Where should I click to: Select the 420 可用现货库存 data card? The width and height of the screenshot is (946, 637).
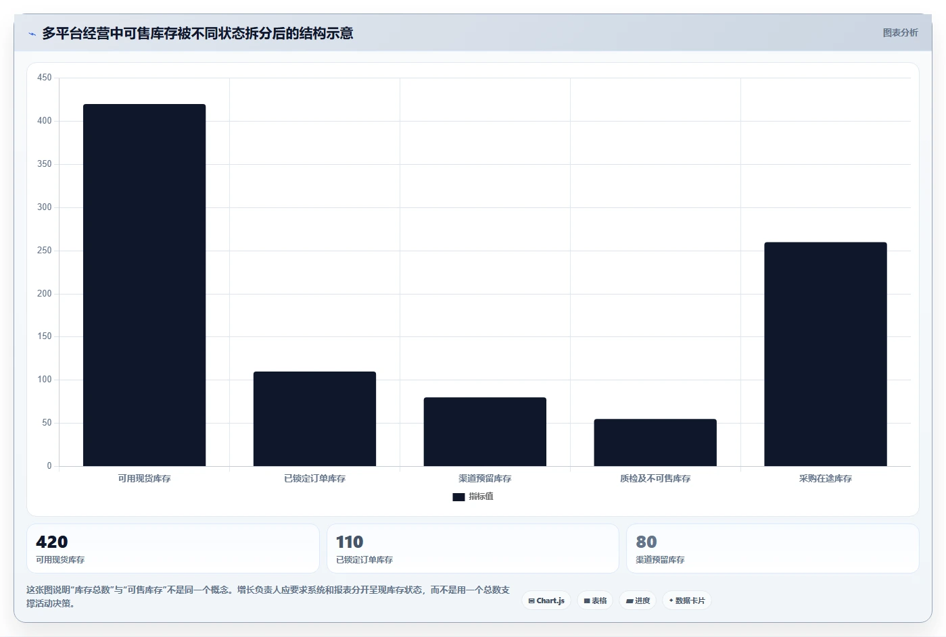[173, 549]
